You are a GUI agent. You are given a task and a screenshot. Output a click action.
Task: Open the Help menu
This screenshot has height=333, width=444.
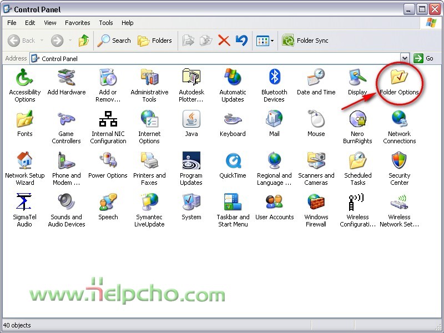click(128, 23)
